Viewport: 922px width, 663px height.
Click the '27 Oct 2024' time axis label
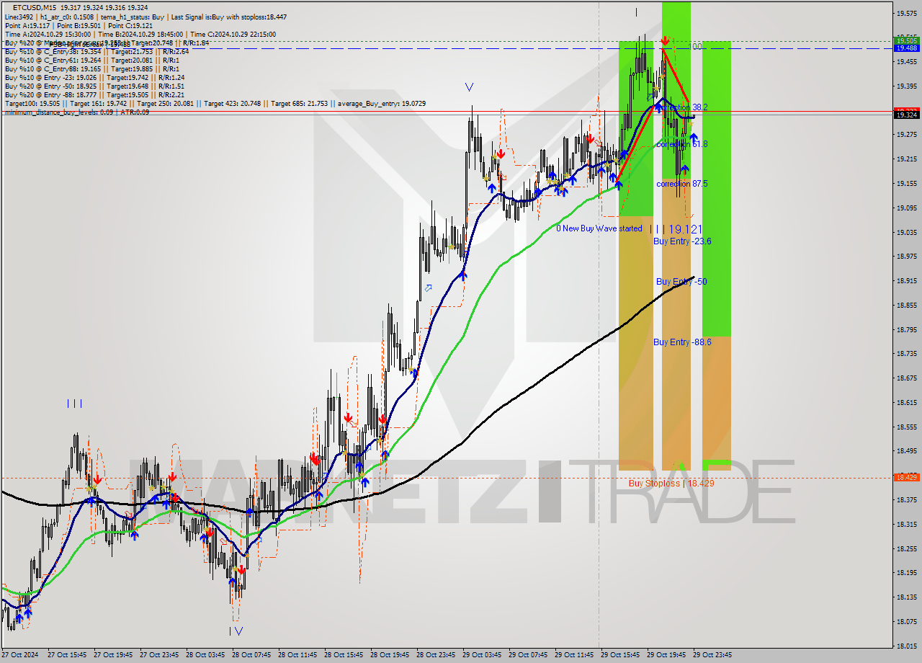pyautogui.click(x=21, y=655)
